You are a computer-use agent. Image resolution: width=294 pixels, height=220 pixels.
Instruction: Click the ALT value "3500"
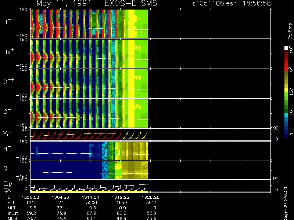(92, 203)
